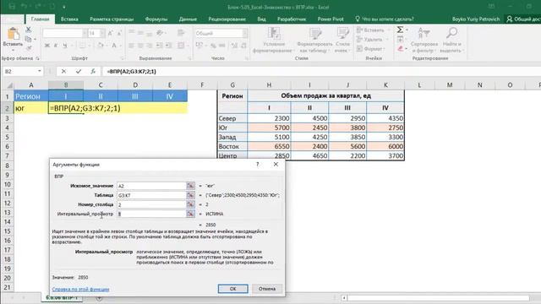Confirm the formula with the checkmark icon
541x304 pixels.
click(79, 71)
